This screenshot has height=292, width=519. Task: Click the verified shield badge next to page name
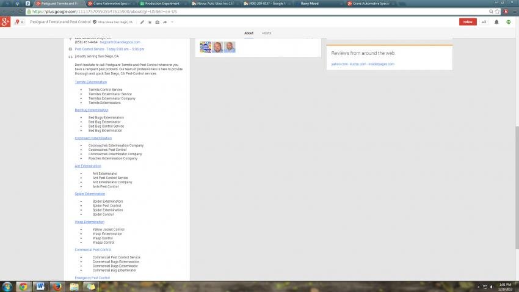[95, 22]
